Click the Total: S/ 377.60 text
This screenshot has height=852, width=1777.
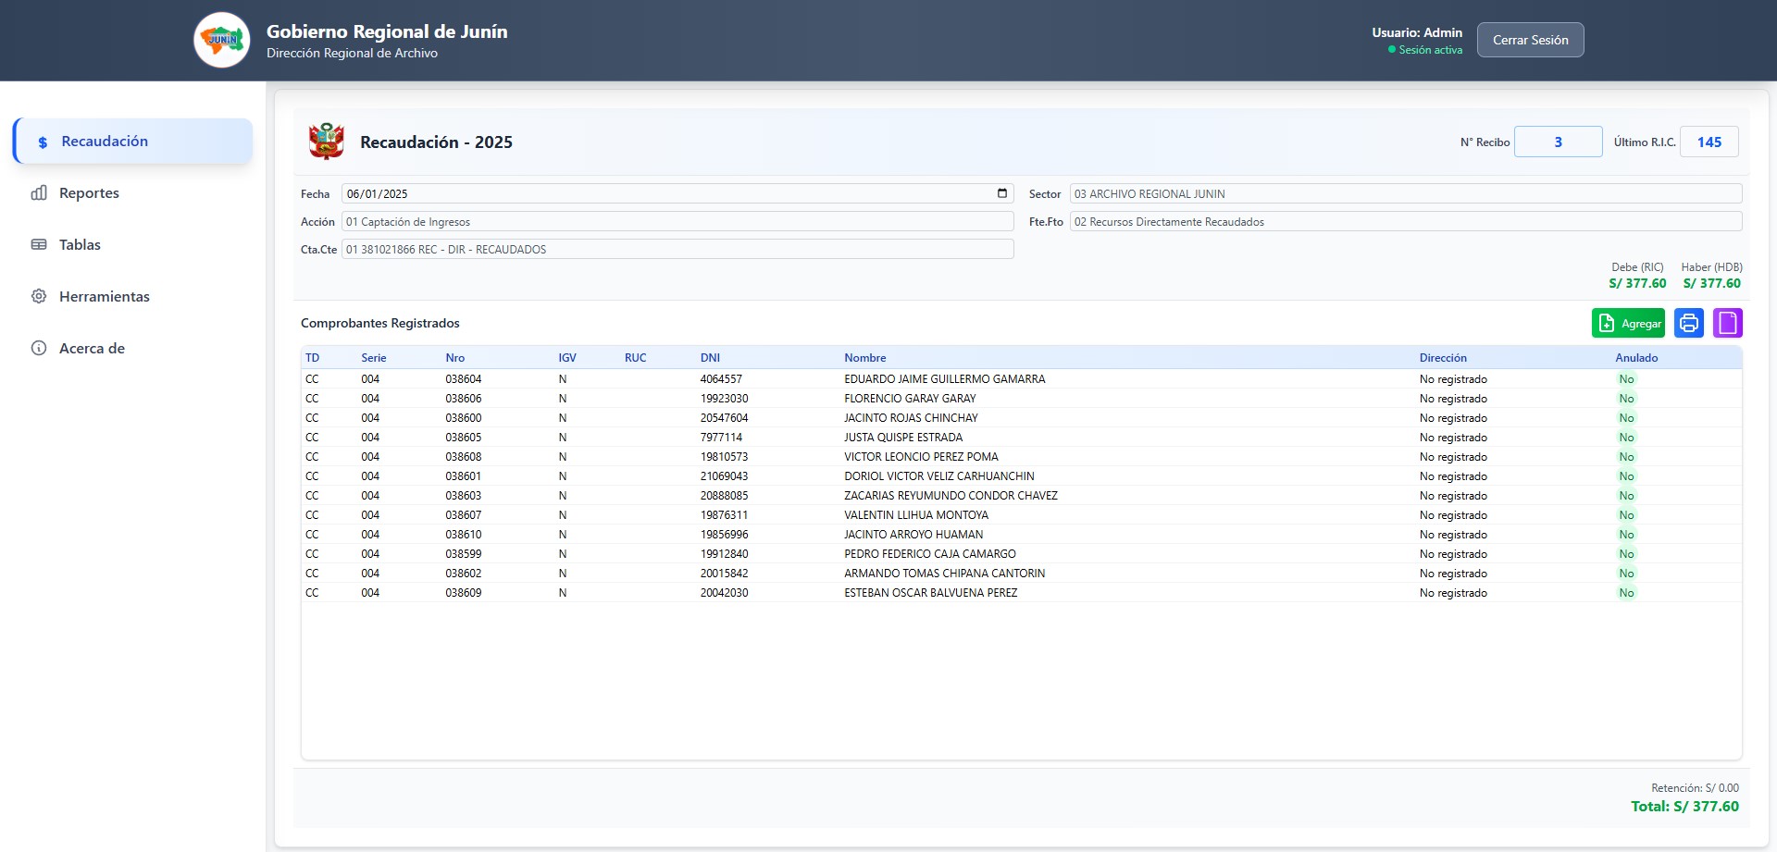tap(1684, 807)
